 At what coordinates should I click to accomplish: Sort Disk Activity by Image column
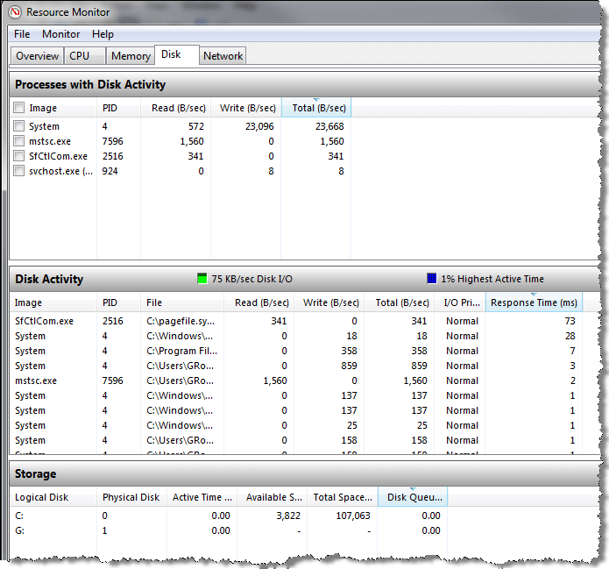(x=53, y=302)
